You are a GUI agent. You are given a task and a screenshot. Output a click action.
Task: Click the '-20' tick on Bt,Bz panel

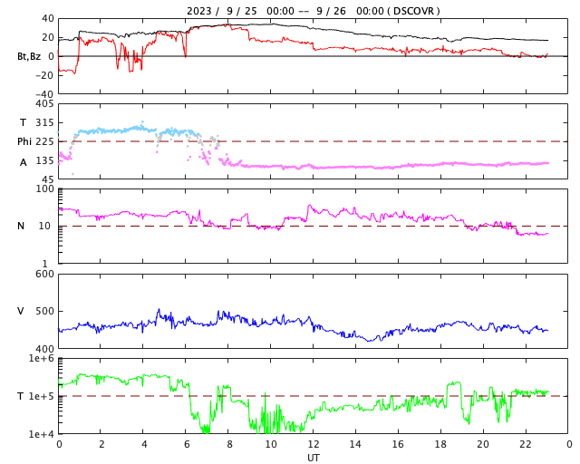pos(44,75)
